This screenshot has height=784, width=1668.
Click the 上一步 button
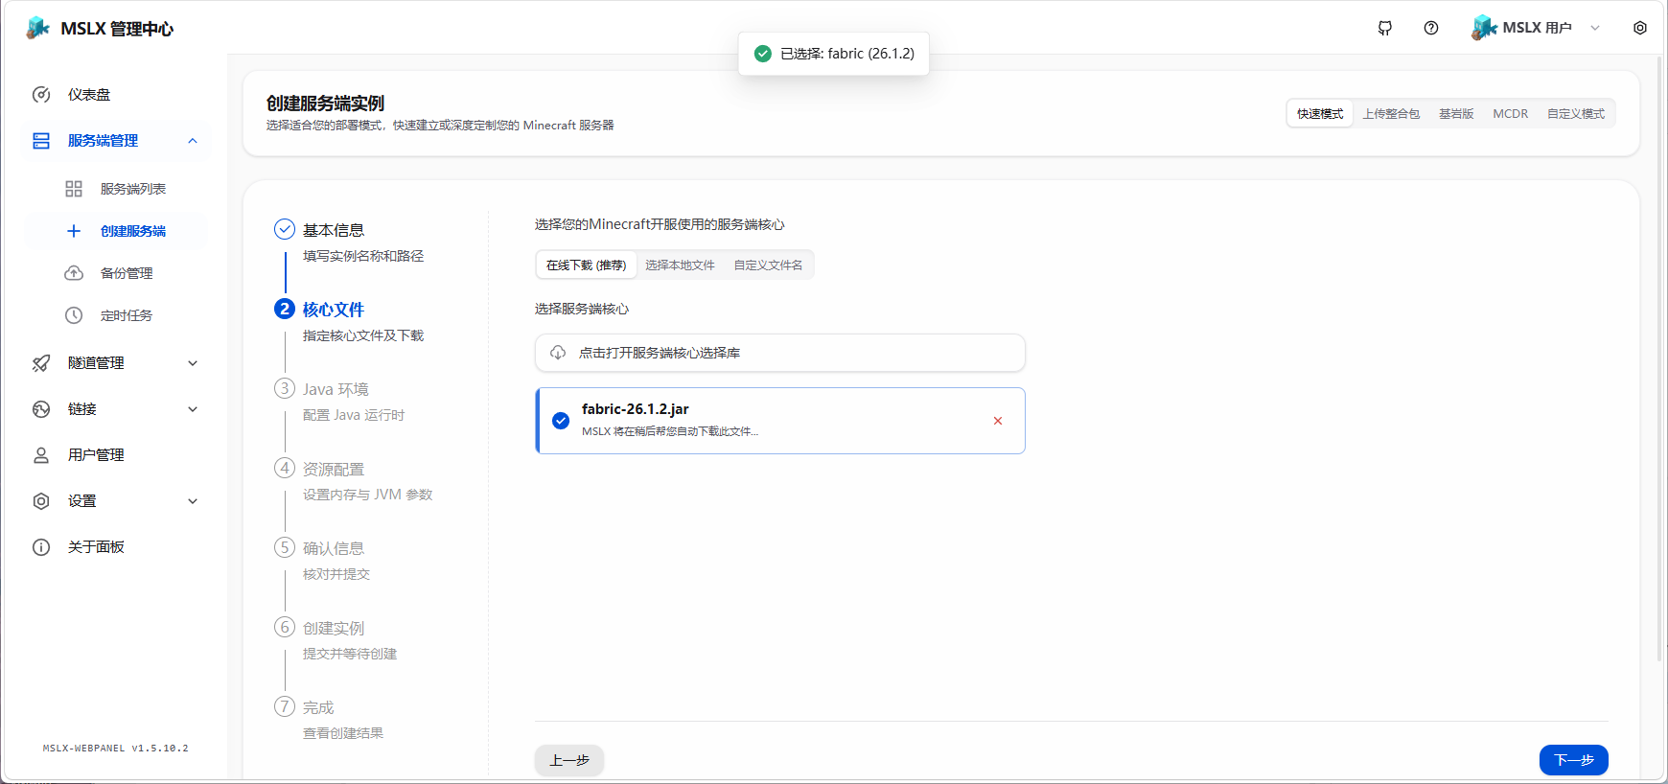pyautogui.click(x=569, y=760)
